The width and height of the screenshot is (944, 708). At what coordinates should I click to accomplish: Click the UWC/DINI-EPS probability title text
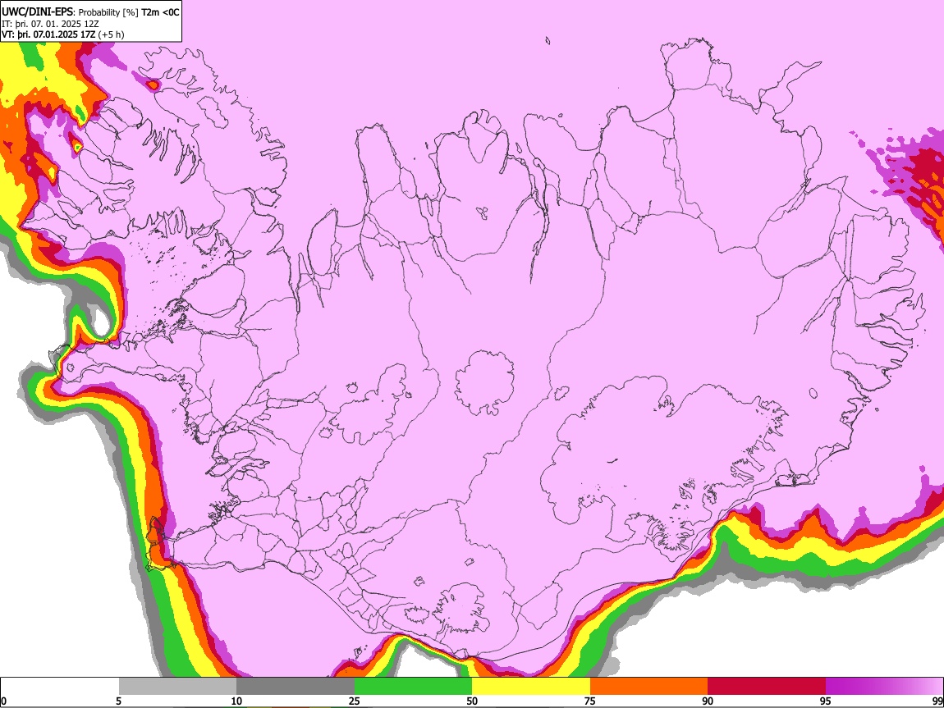coord(90,12)
